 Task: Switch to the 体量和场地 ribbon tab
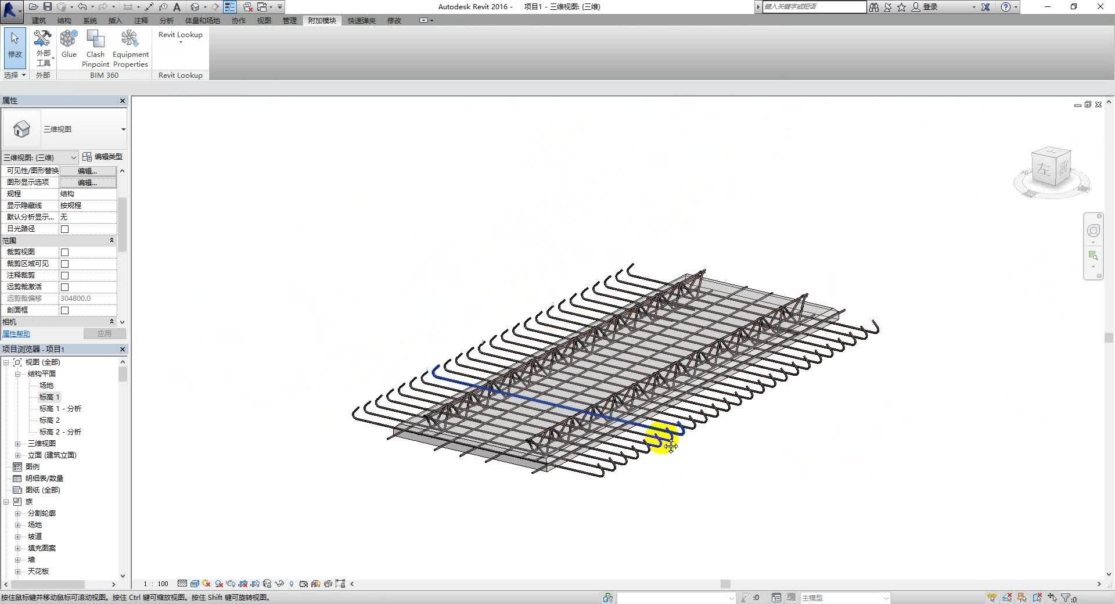point(203,20)
